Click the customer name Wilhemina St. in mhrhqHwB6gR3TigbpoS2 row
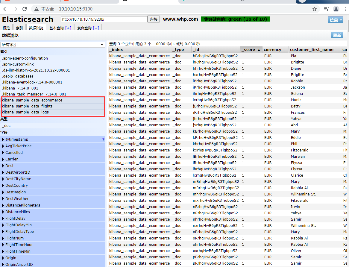The width and height of the screenshot is (349, 267). click(304, 194)
